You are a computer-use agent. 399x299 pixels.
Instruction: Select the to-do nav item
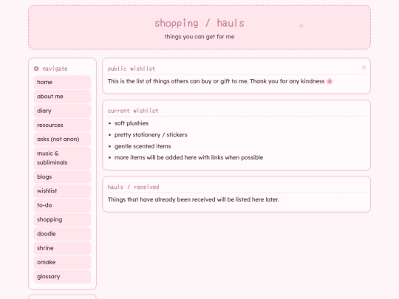62,205
